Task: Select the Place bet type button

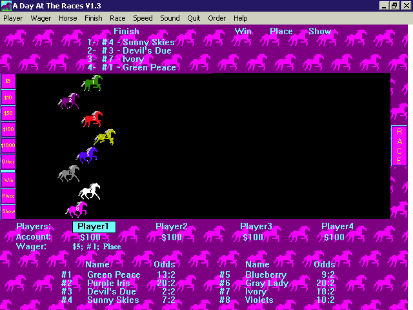Action: (8, 196)
